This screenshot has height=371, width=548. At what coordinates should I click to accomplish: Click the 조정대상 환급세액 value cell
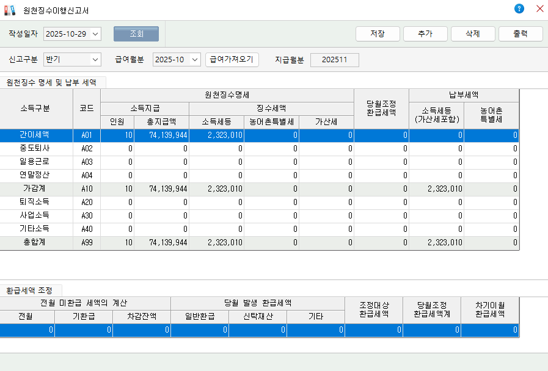point(374,330)
